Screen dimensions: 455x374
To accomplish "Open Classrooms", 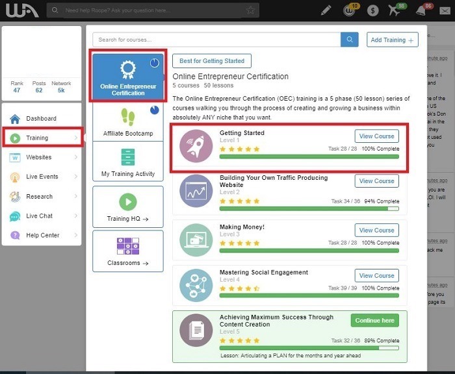I will (x=128, y=251).
